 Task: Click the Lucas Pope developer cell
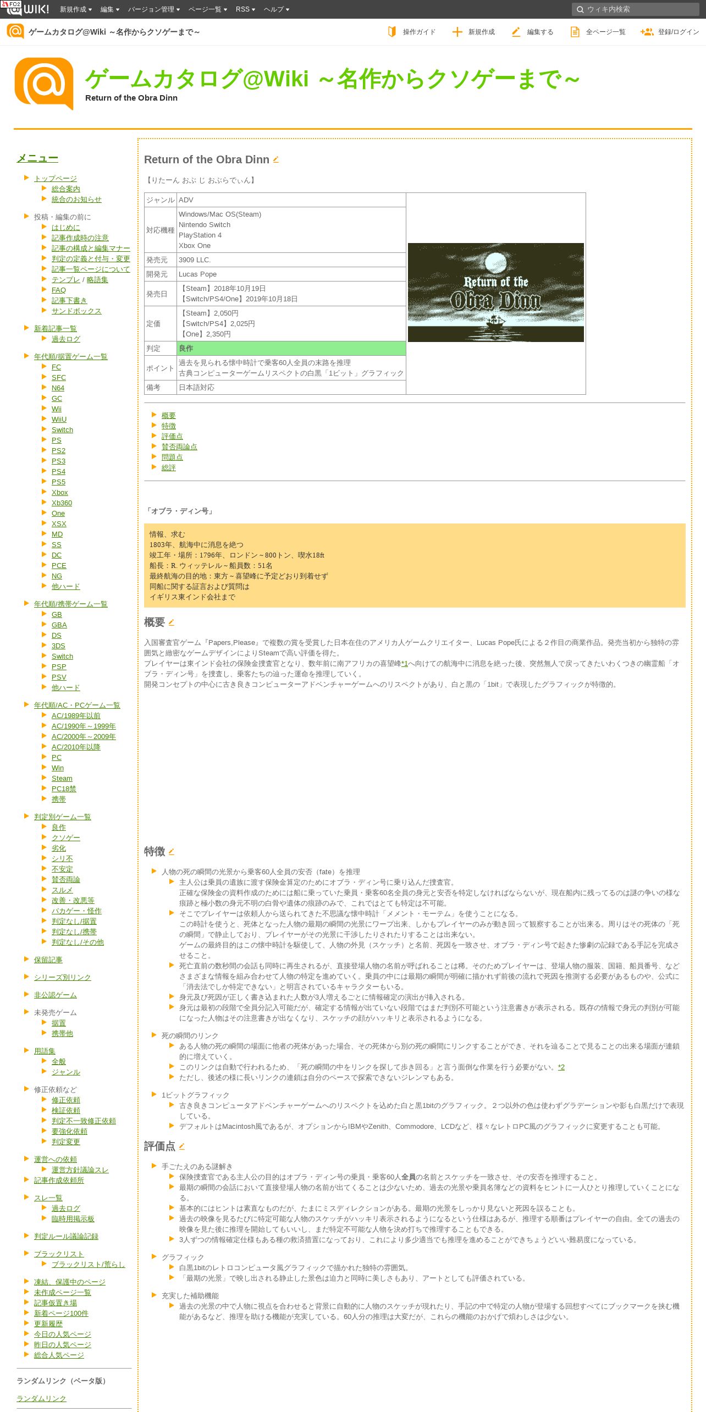coord(291,274)
